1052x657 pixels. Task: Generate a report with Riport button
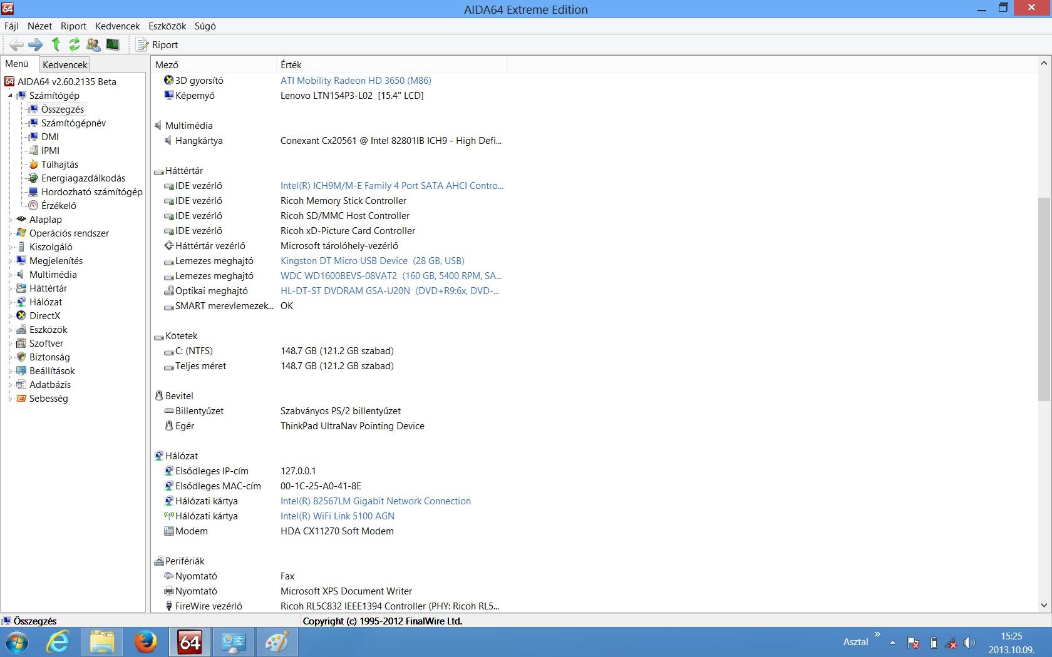pyautogui.click(x=157, y=44)
